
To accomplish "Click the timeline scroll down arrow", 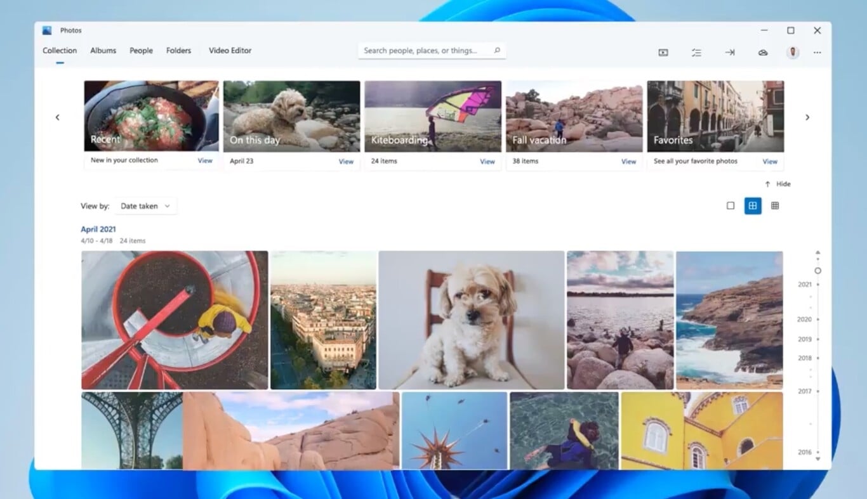I will click(x=817, y=458).
